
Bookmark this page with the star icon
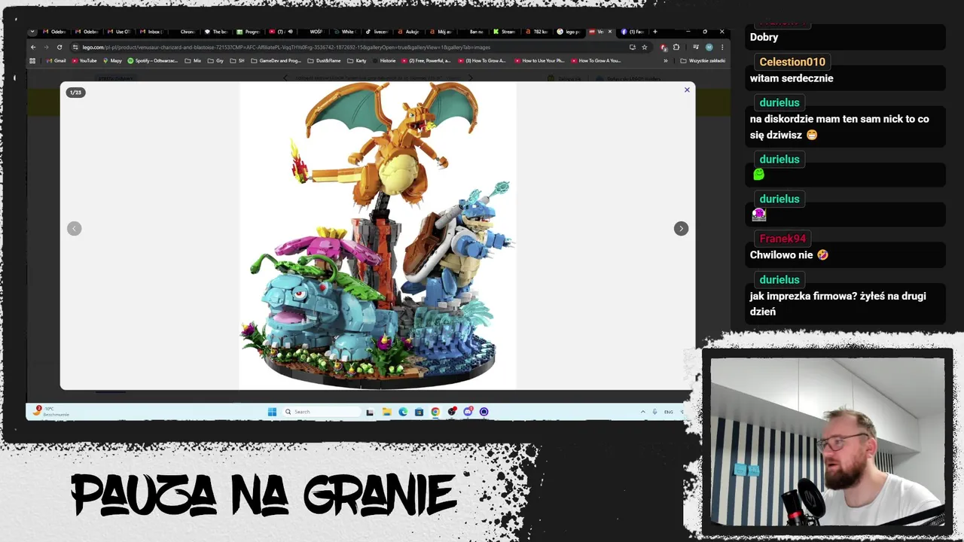[645, 47]
